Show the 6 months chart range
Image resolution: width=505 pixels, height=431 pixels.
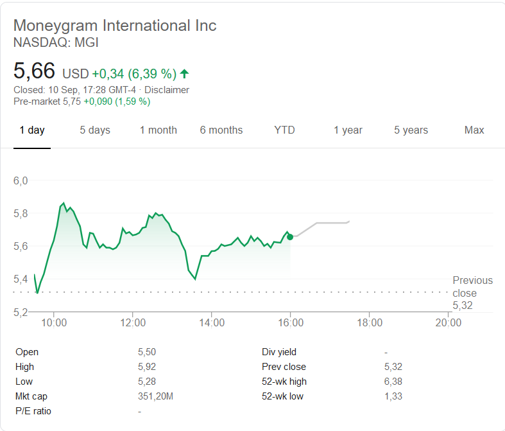[221, 130]
